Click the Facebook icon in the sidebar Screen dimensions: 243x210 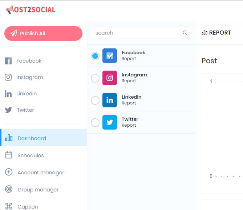tap(8, 61)
